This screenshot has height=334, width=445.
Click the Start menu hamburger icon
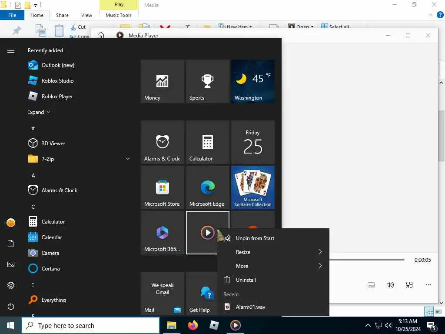click(11, 50)
